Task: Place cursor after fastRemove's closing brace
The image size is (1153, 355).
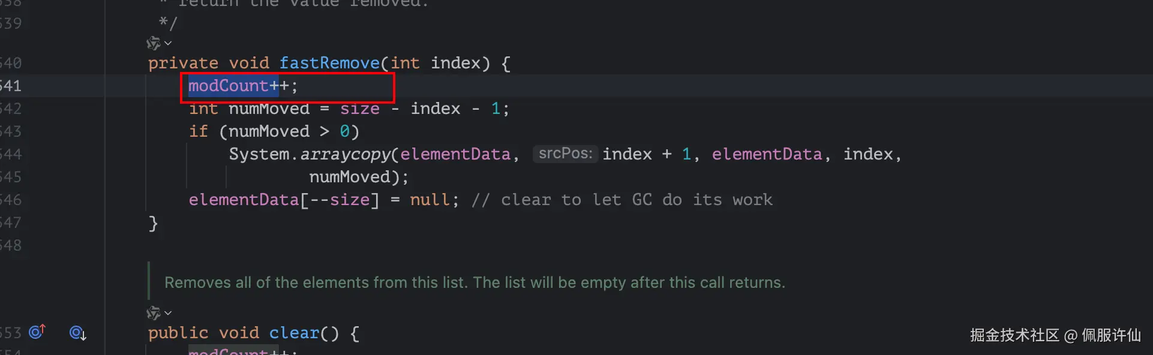Action: [158, 223]
